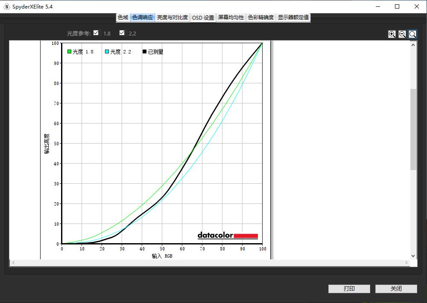Toggle the 1.8 gamma reference checkbox
Screen dimensions: 427x303
96,33
